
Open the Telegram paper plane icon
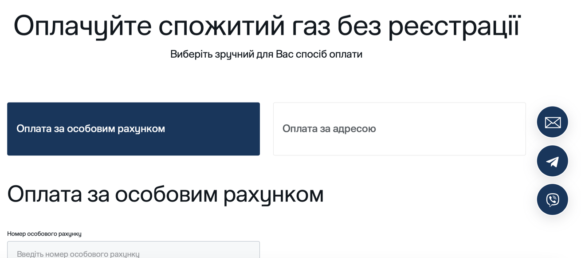point(552,161)
